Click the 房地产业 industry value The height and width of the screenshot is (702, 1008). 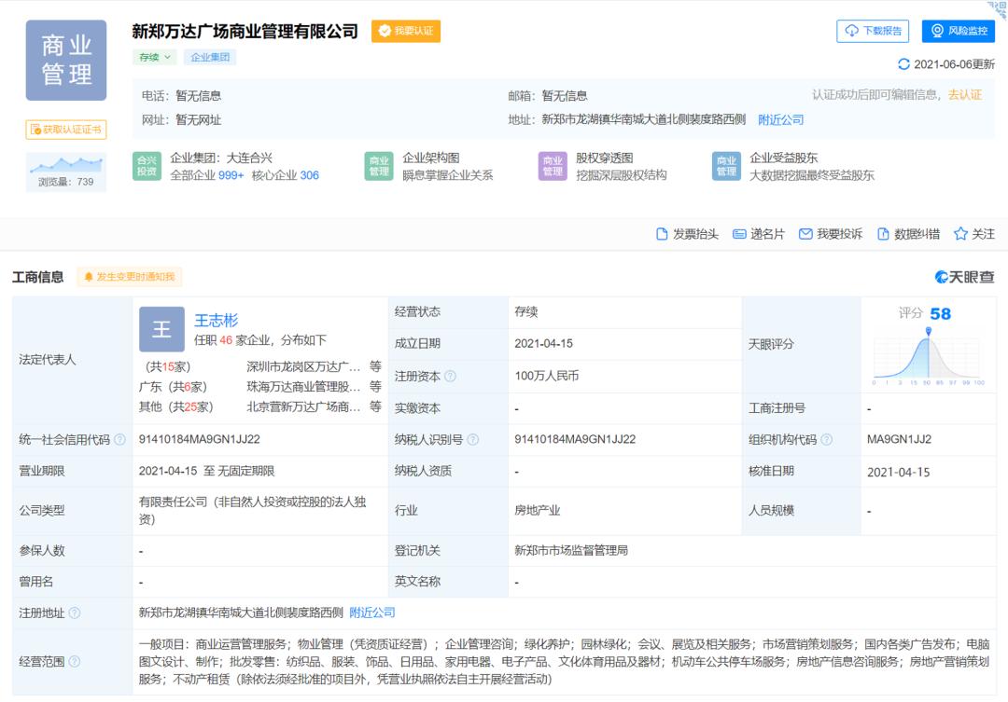[x=538, y=511]
